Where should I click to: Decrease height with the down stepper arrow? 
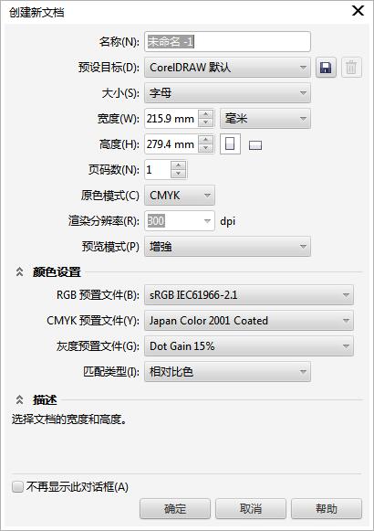pos(206,148)
